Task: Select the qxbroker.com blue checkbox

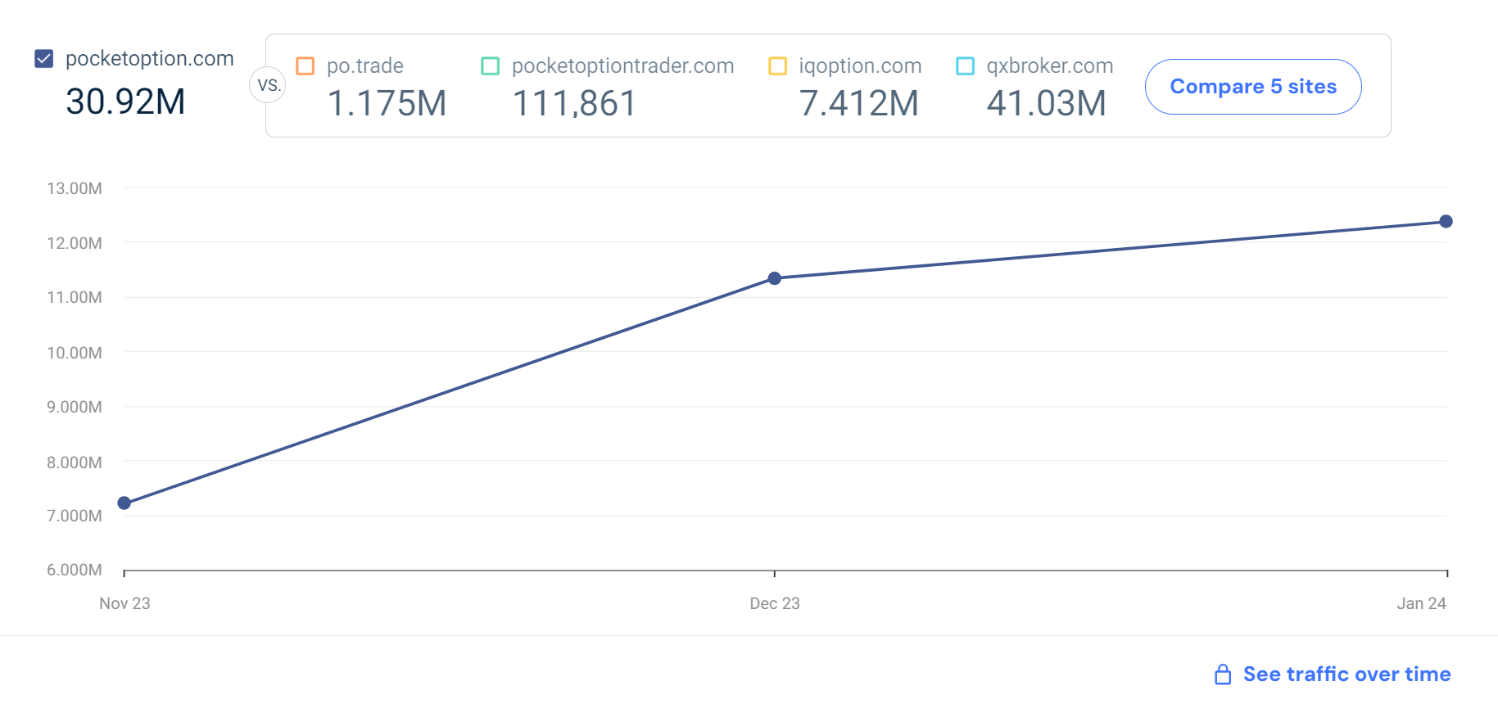Action: (x=966, y=66)
